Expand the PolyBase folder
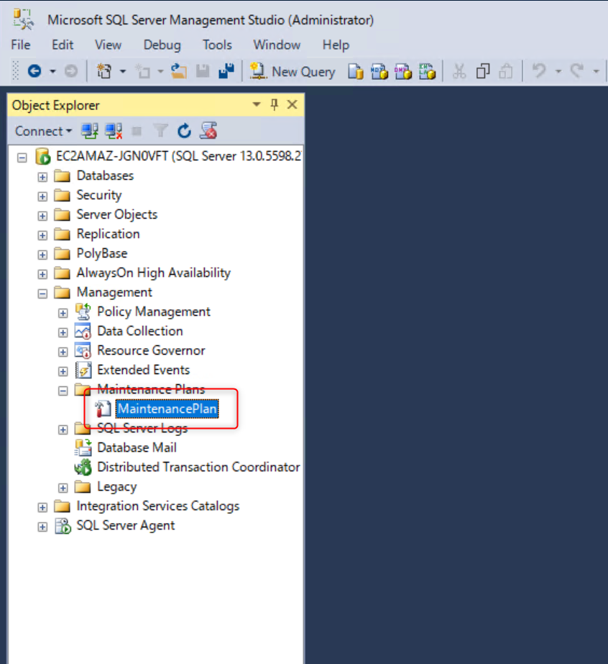The height and width of the screenshot is (664, 608). tap(42, 255)
